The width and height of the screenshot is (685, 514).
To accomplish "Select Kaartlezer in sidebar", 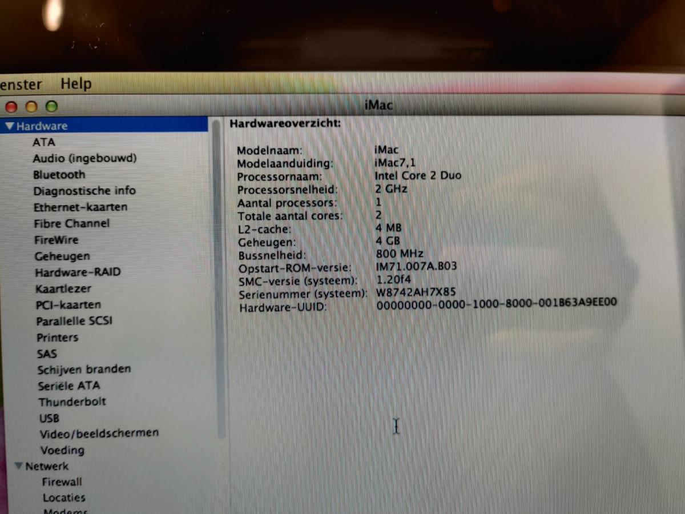I will 63,289.
